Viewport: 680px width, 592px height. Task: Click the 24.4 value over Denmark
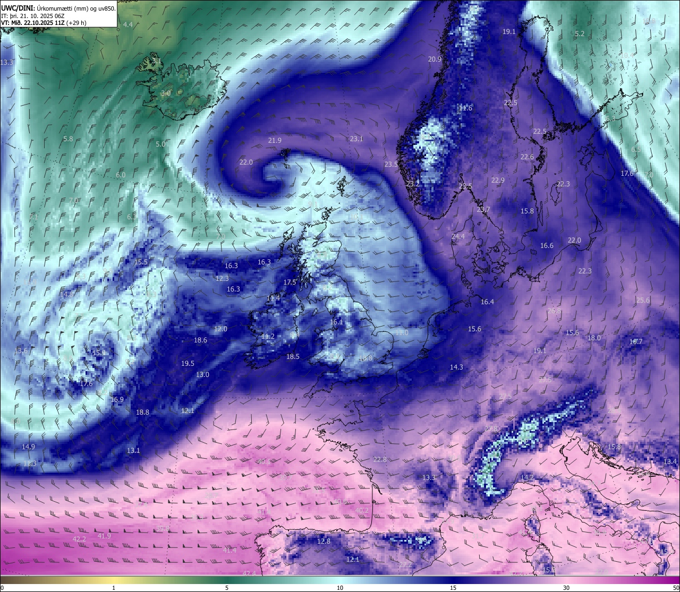click(458, 237)
